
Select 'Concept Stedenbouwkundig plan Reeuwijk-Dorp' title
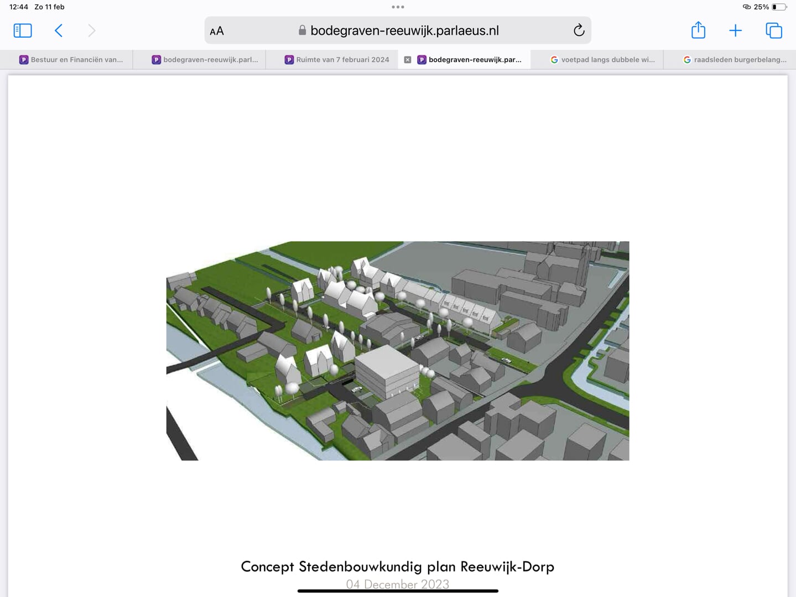pos(397,567)
